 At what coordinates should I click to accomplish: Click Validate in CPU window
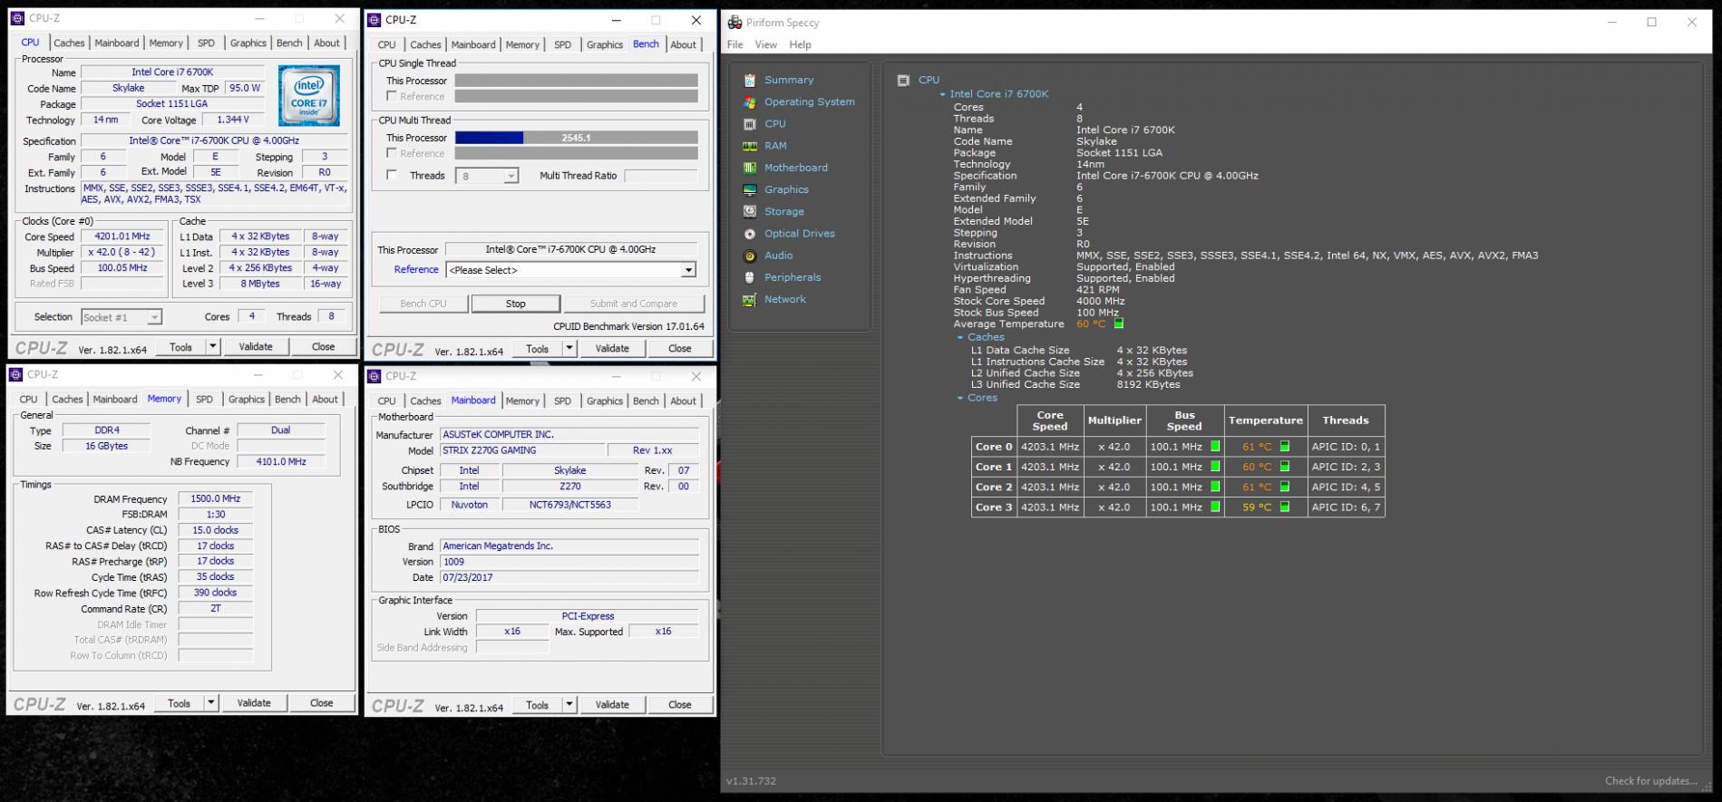point(256,346)
